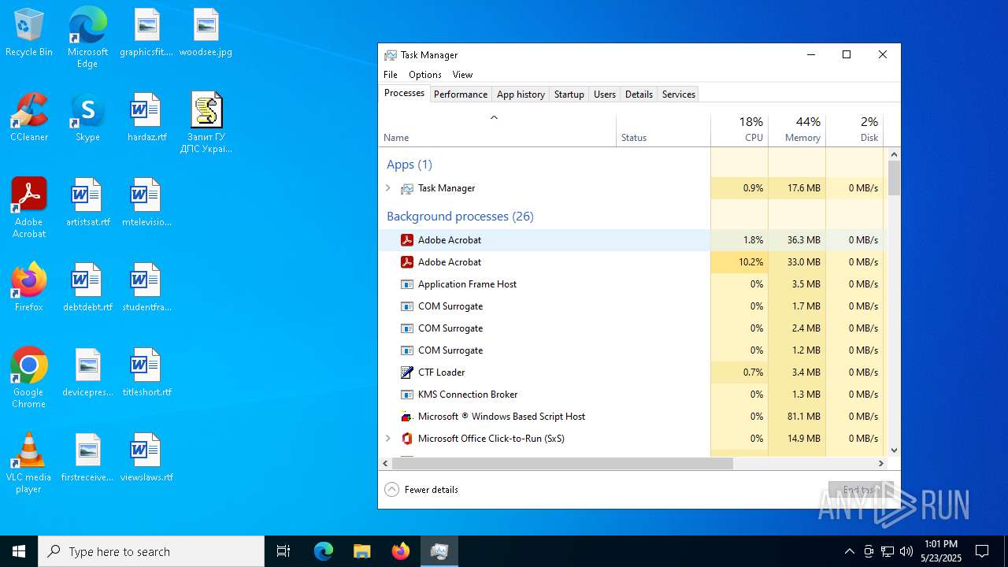Open File Explorer from taskbar
This screenshot has height=567, width=1008.
(362, 551)
